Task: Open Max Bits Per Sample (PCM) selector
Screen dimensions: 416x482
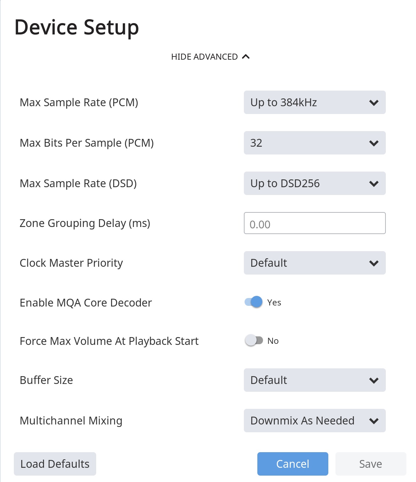Action: tap(314, 143)
